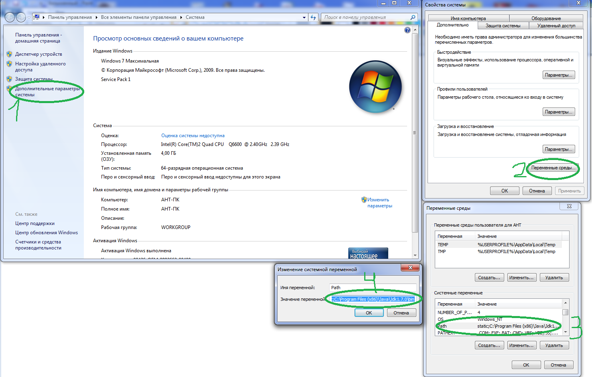592x377 pixels.
Task: Open the Центр поддержки link
Action: tap(35, 223)
